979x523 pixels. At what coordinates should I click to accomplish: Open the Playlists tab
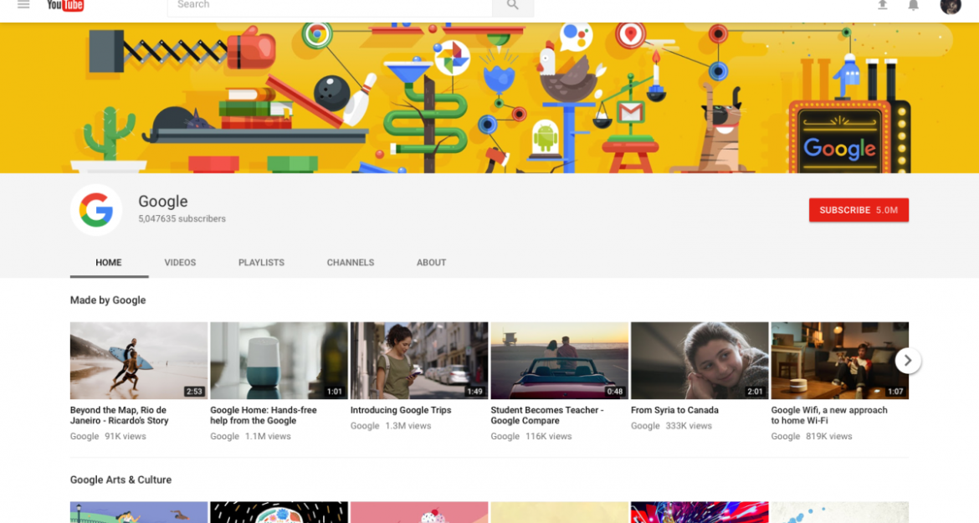coord(261,263)
